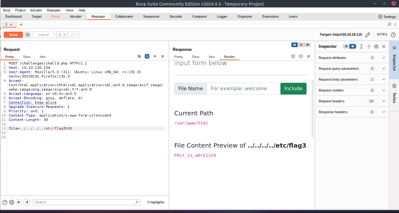Screen dimensions: 399x213
Task: Switch Inspector to docked panel layout
Action: [x=353, y=46]
